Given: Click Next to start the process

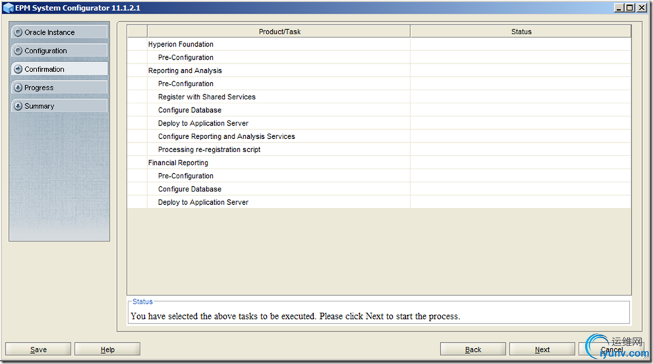Looking at the screenshot, I should point(542,350).
